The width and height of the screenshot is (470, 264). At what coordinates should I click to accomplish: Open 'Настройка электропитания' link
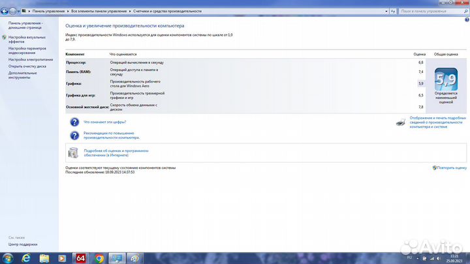point(31,59)
